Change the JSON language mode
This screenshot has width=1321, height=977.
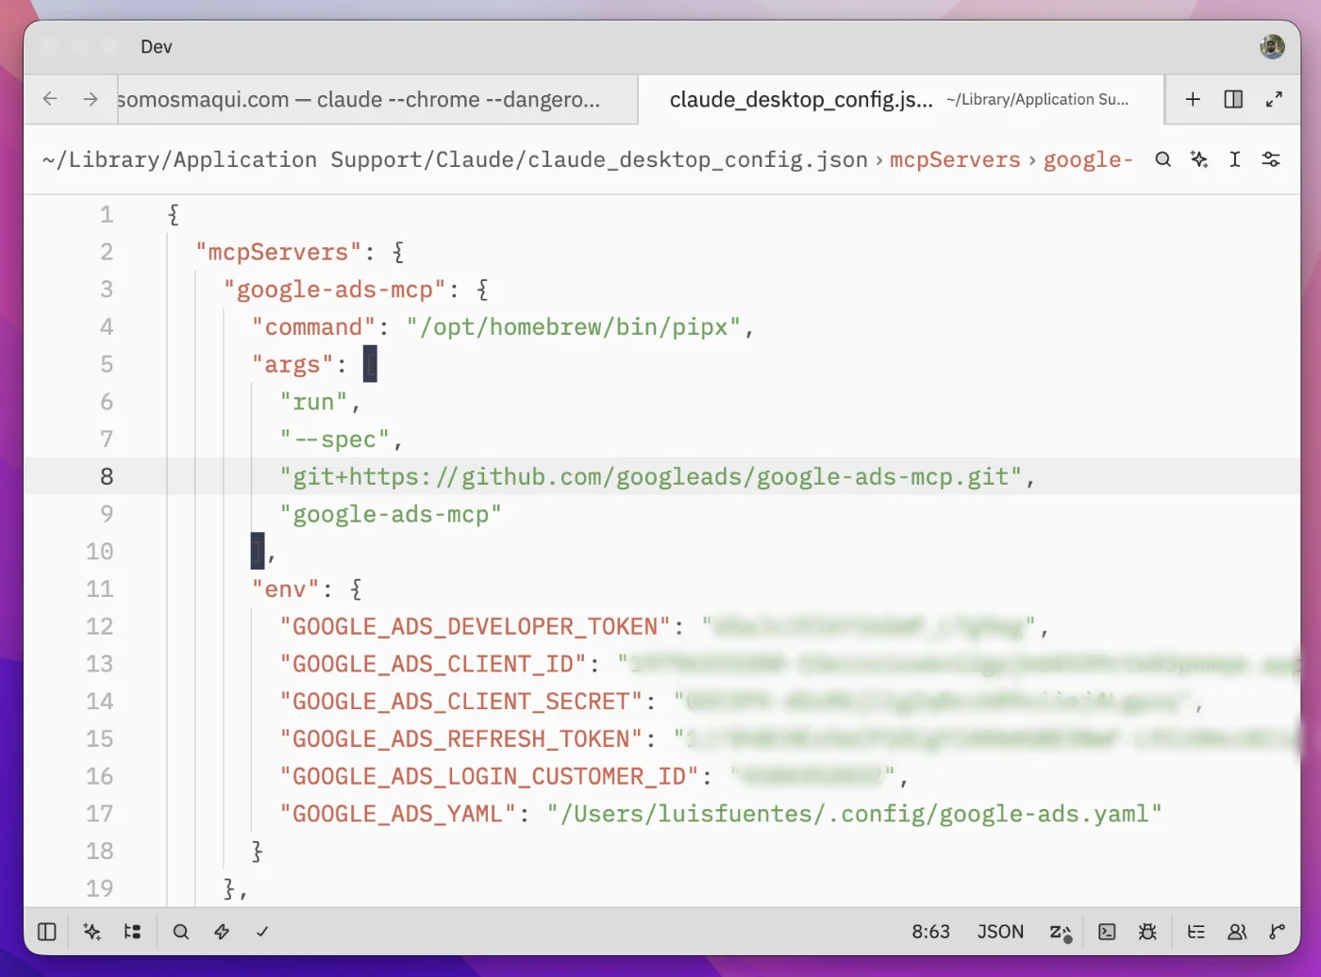pyautogui.click(x=1000, y=932)
